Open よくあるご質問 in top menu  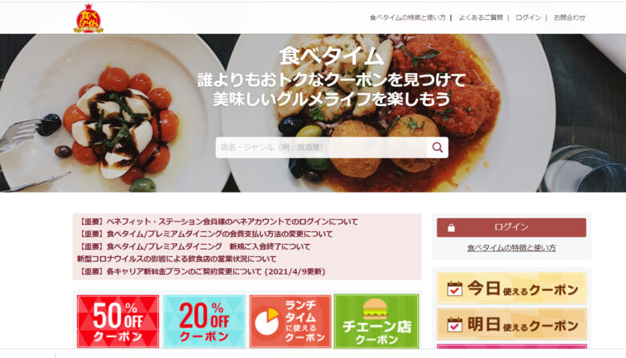480,18
